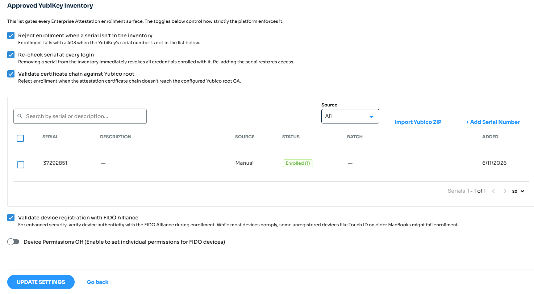This screenshot has height=294, width=534.
Task: Enable the Device Permissions toggle
Action: coord(13,242)
